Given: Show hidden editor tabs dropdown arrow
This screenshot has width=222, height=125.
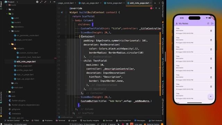Looking at the screenshot, I should pyautogui.click(x=155, y=3).
